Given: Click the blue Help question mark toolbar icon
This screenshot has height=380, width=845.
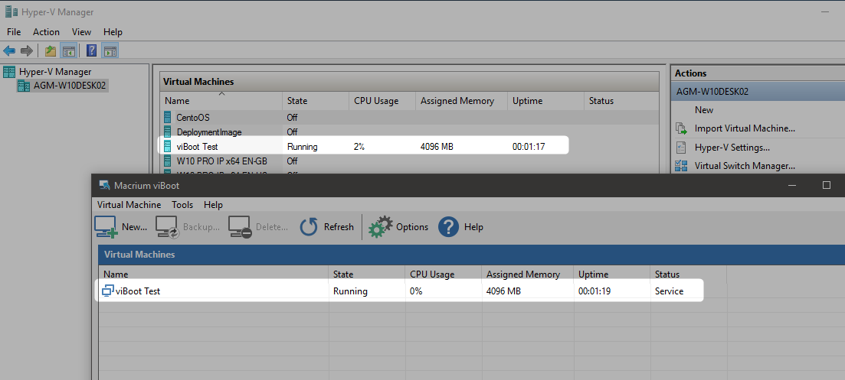Looking at the screenshot, I should 92,51.
